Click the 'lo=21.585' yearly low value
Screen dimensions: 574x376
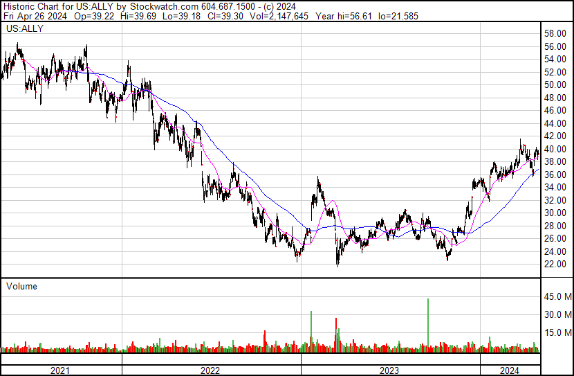pyautogui.click(x=398, y=16)
